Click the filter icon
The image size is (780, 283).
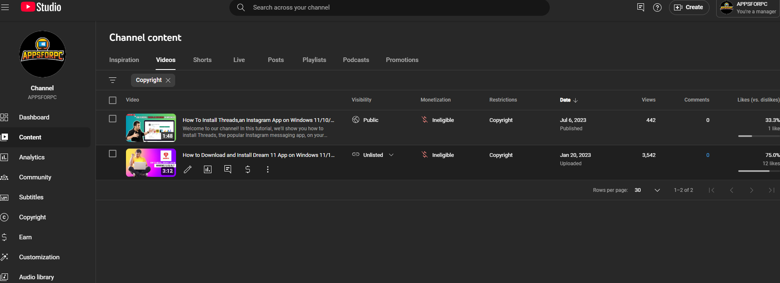[x=113, y=80]
